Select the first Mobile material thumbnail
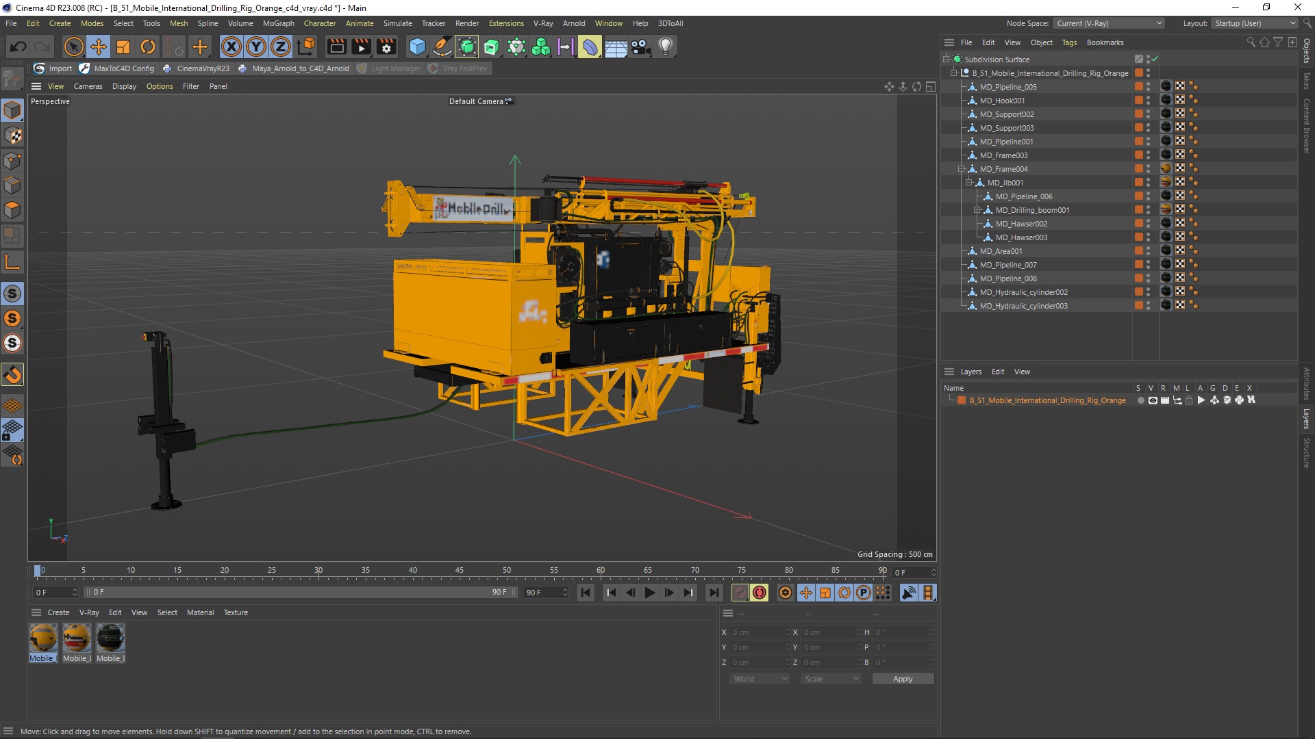This screenshot has width=1315, height=739. pyautogui.click(x=43, y=638)
